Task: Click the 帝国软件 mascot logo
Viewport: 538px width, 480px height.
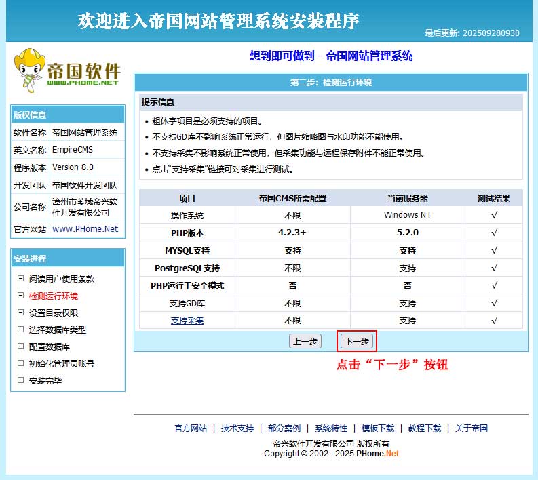Action: tap(66, 71)
